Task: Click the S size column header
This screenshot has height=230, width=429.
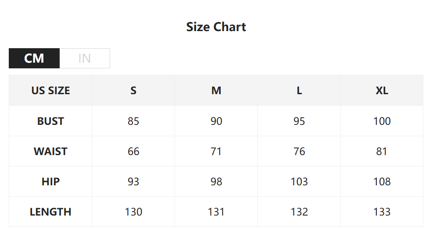Action: [x=133, y=91]
